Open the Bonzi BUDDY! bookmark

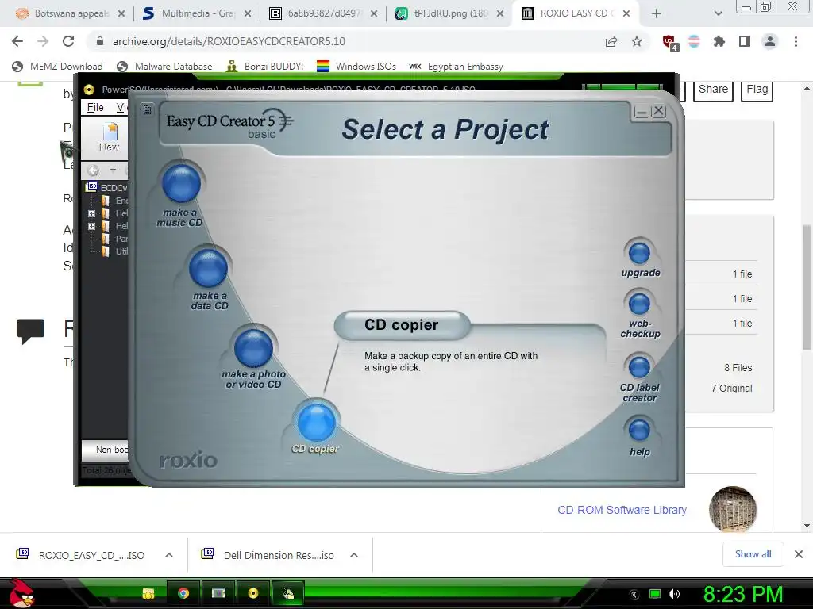click(x=265, y=67)
